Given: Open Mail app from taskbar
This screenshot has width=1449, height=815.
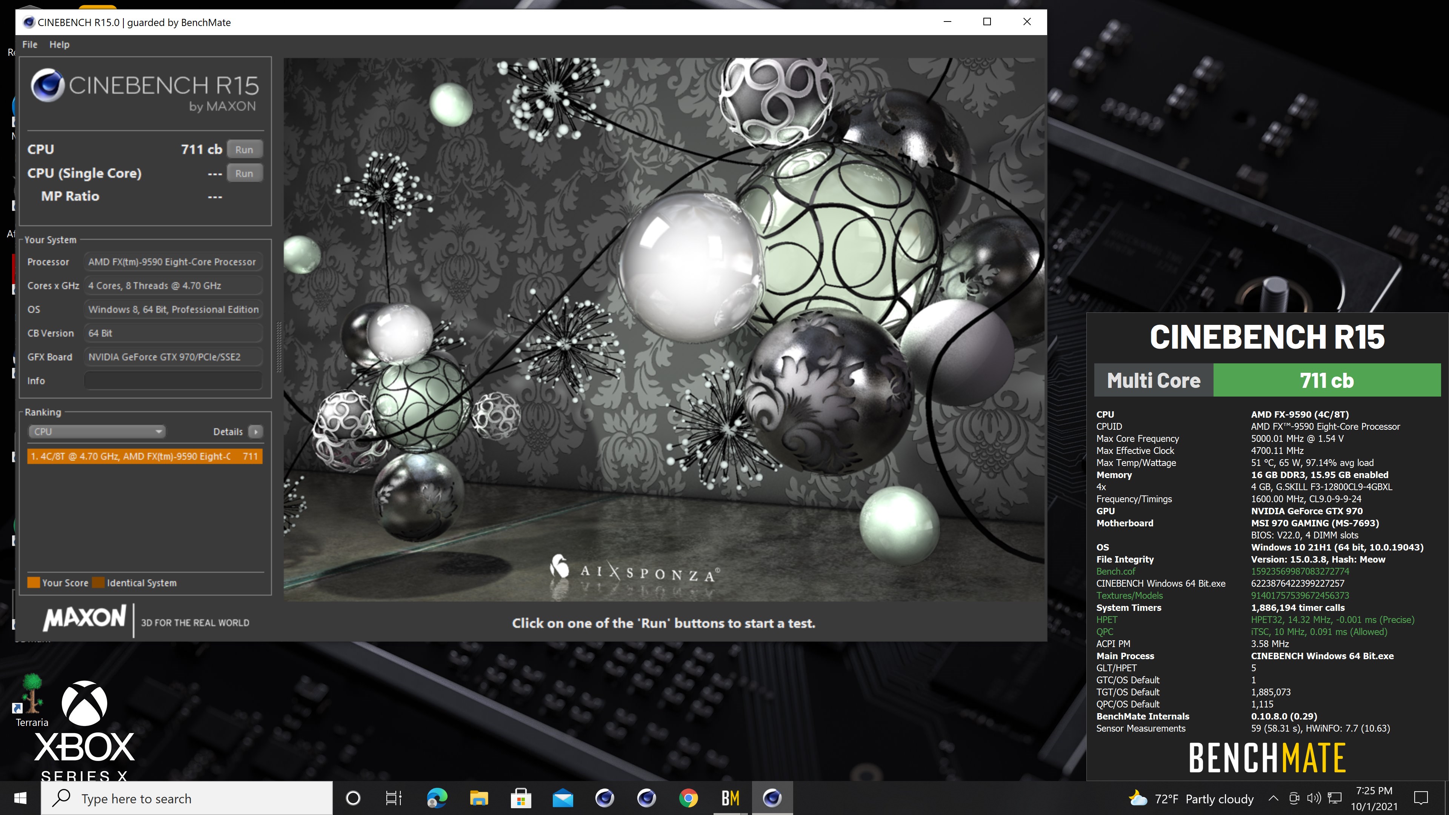Looking at the screenshot, I should (x=563, y=798).
